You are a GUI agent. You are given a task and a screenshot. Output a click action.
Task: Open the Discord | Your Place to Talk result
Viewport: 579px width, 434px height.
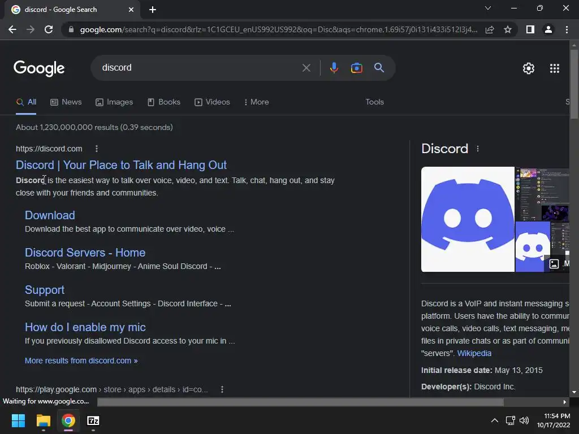(121, 165)
